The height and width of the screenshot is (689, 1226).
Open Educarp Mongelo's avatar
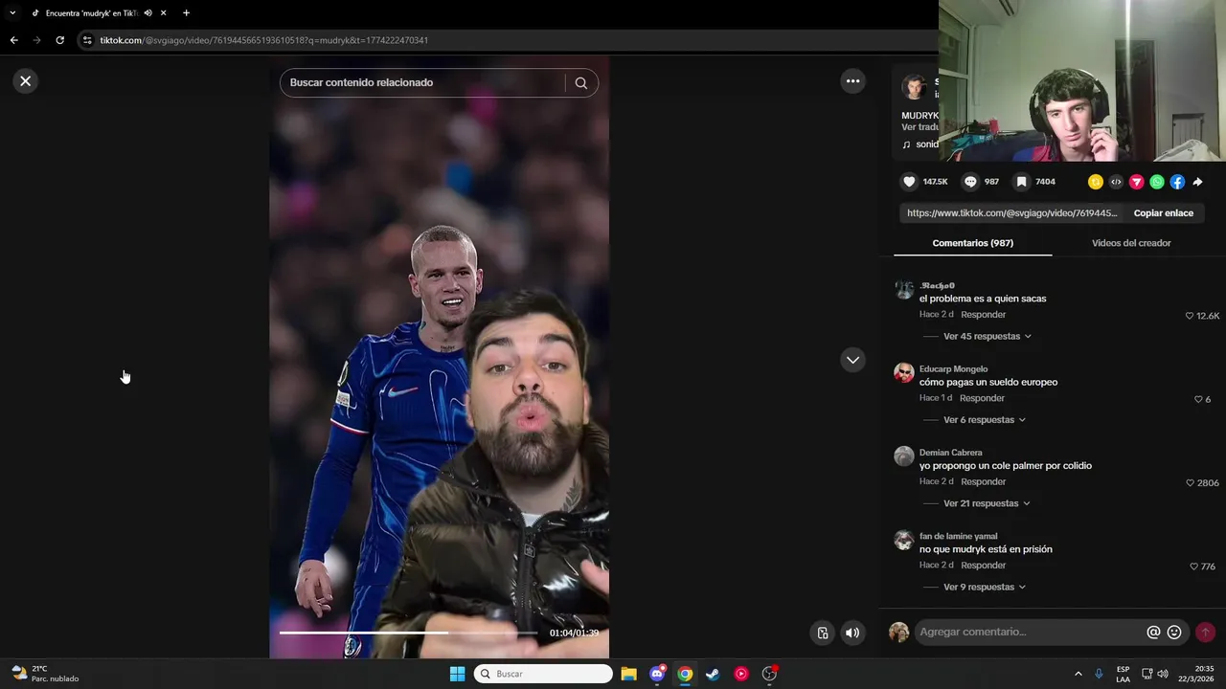(x=904, y=373)
